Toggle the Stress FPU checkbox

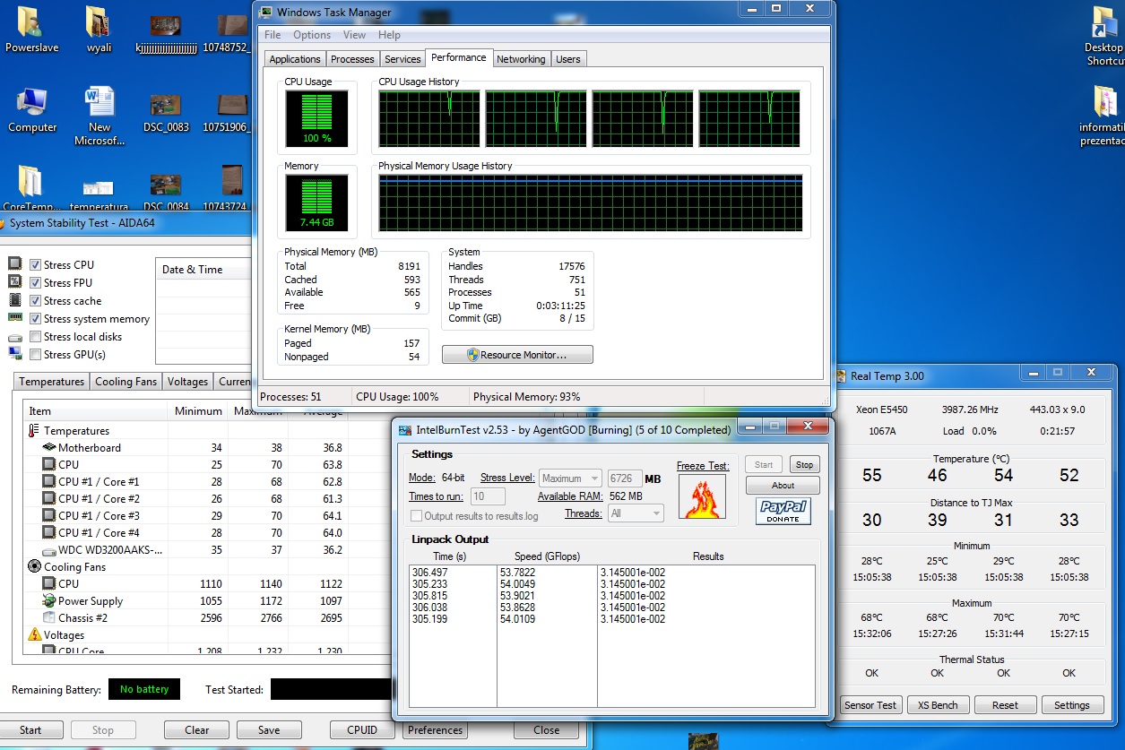point(35,283)
